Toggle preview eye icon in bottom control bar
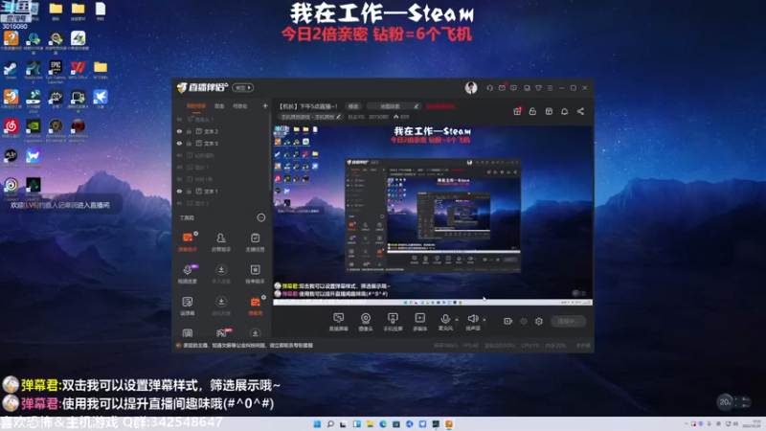Viewport: 766px width, 431px height. (x=524, y=321)
